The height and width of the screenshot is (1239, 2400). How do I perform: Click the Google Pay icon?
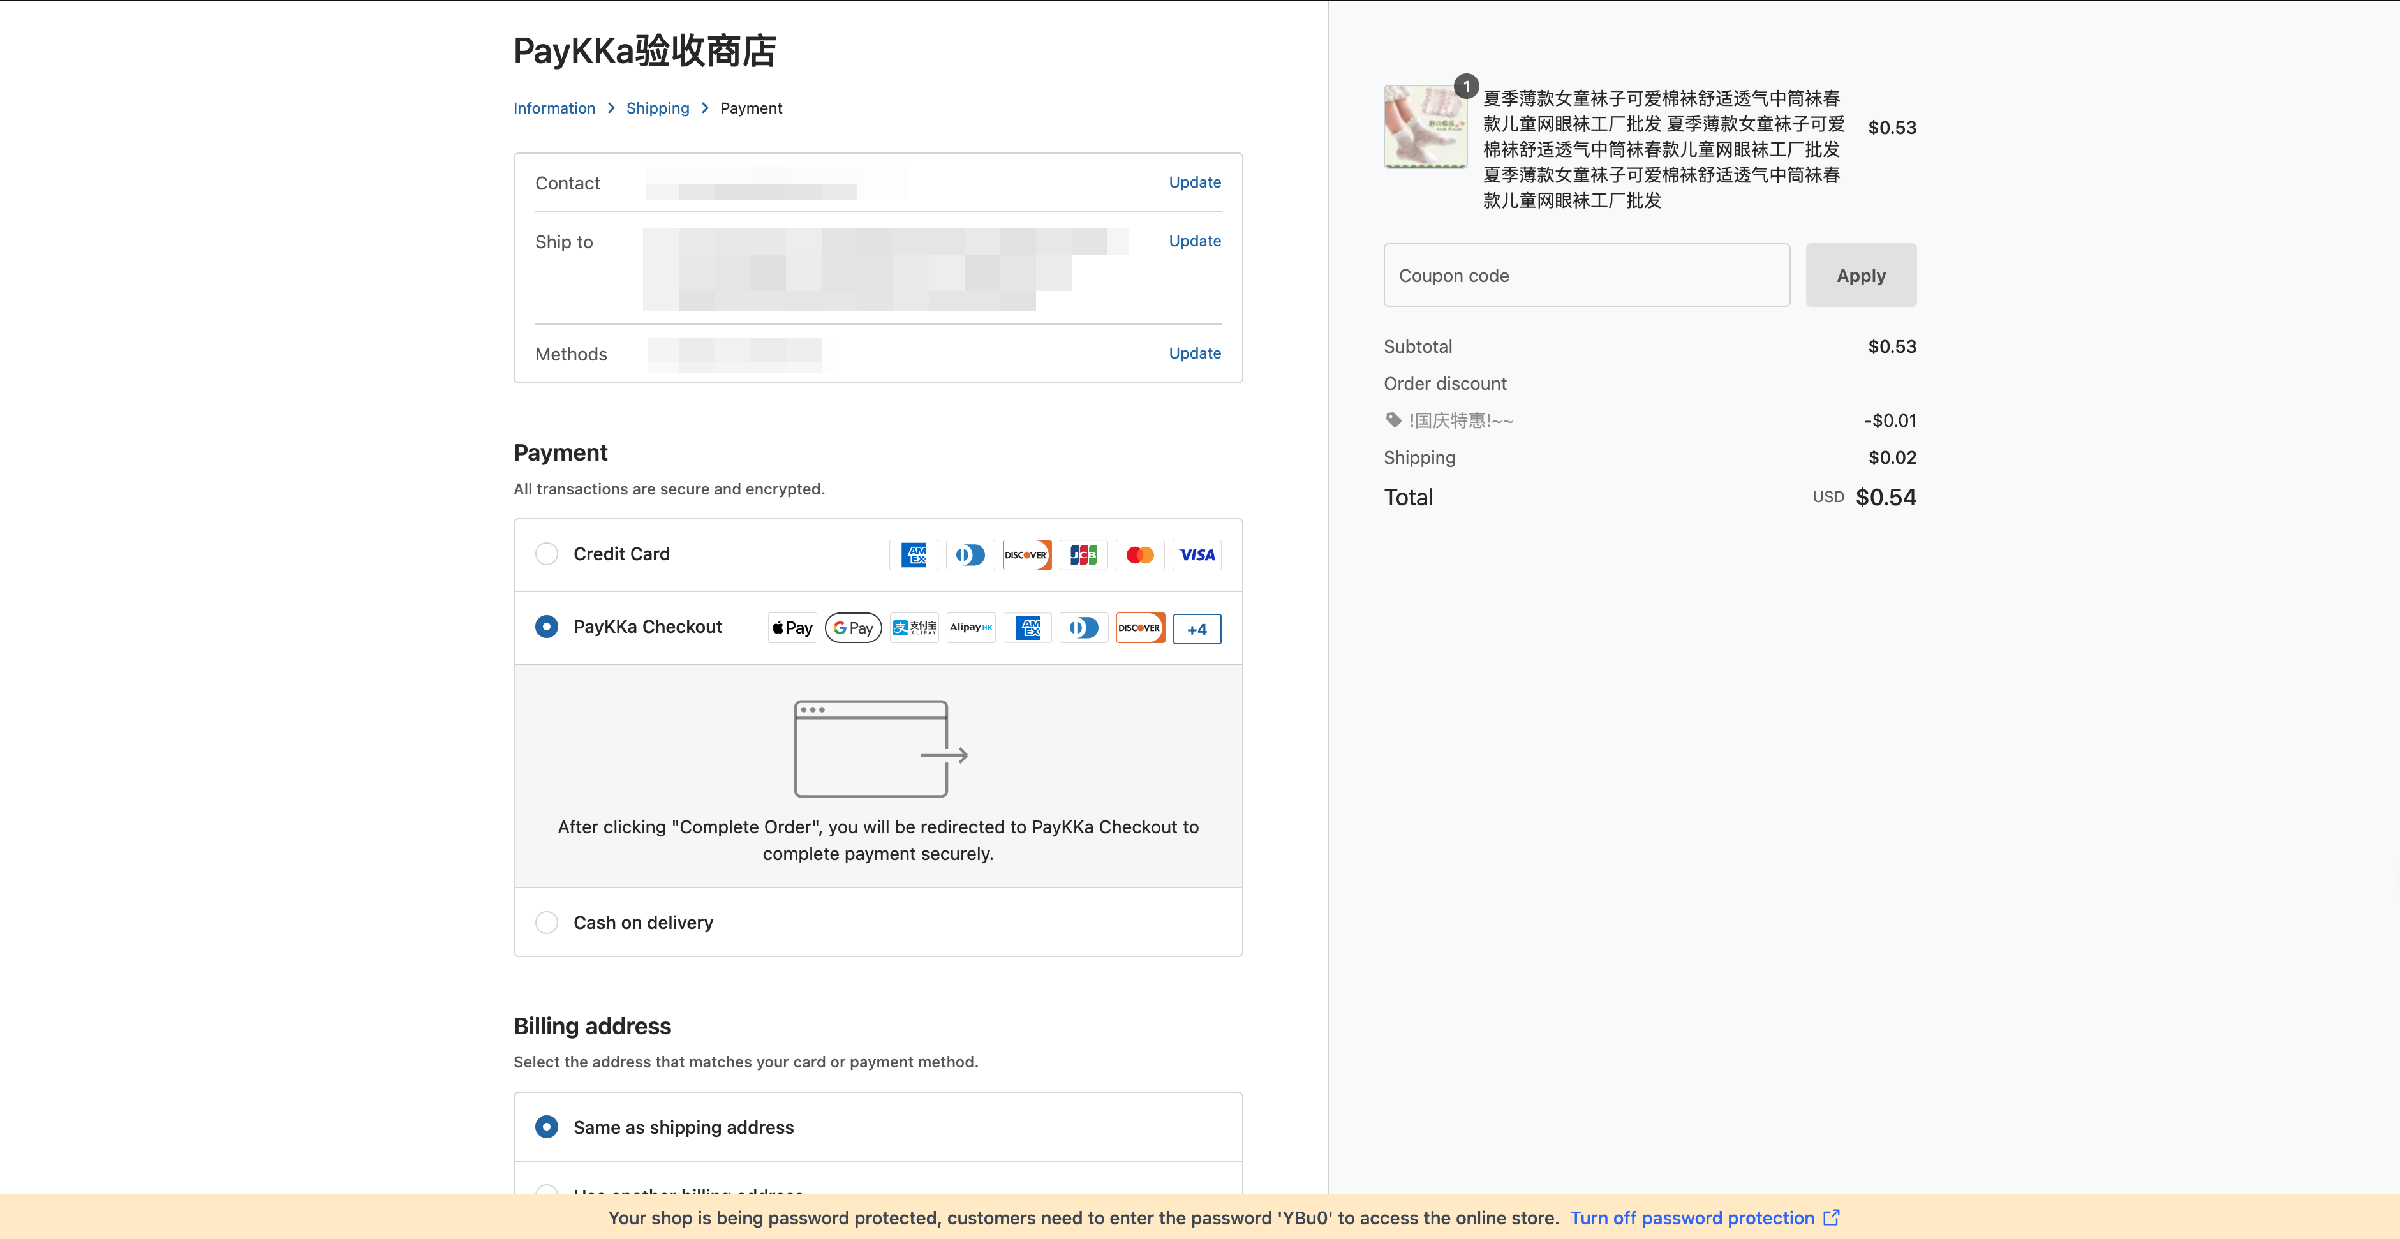tap(854, 628)
